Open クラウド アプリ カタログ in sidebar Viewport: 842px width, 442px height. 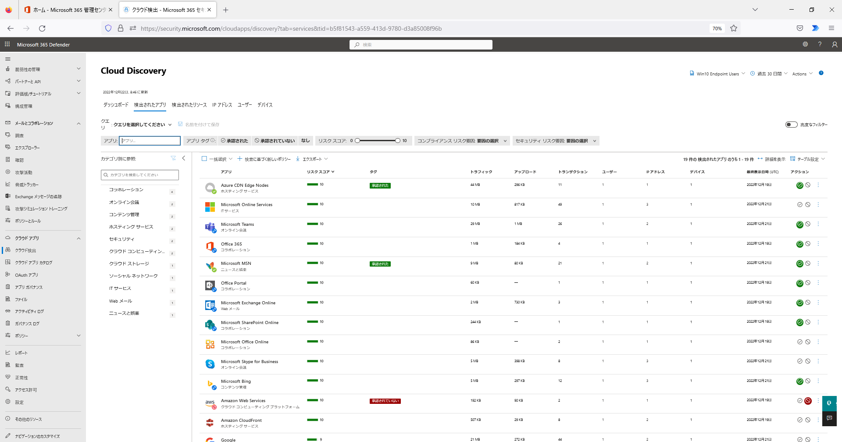click(33, 263)
